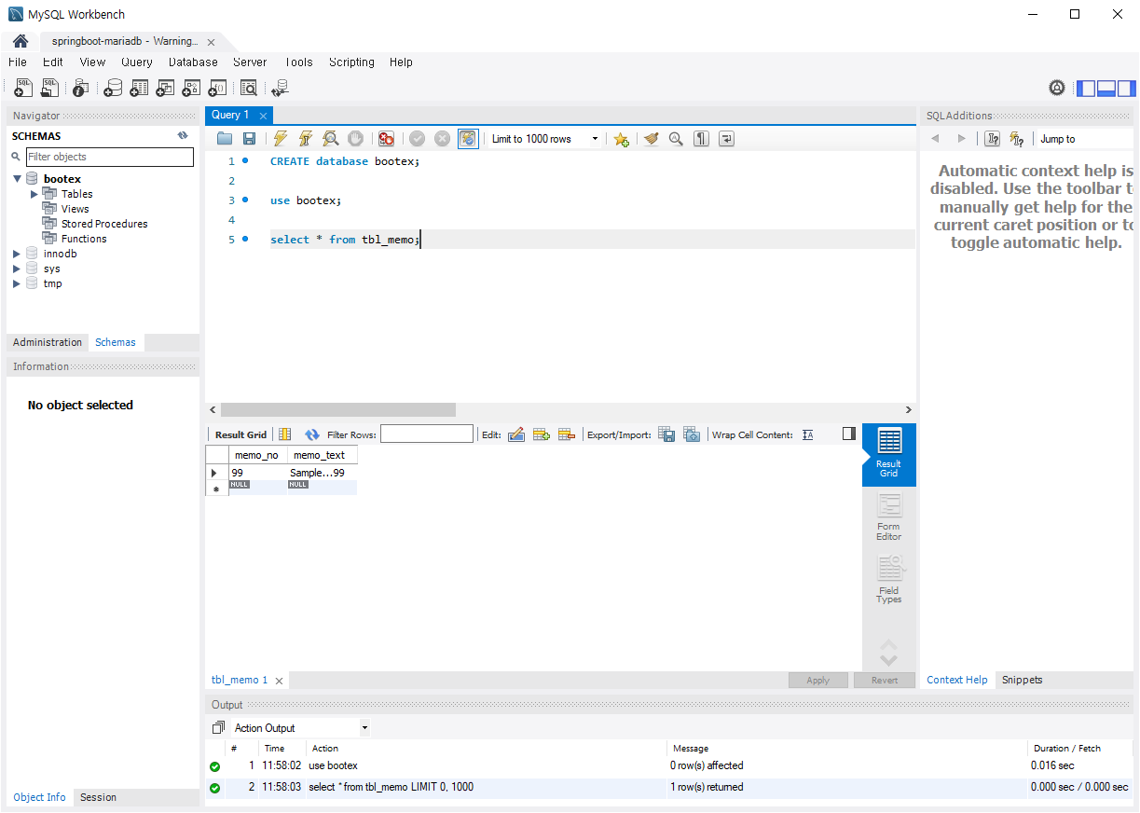Run EXPLAIN on statement under the cursor
Viewport: 1140px width, 813px height.
[x=330, y=139]
